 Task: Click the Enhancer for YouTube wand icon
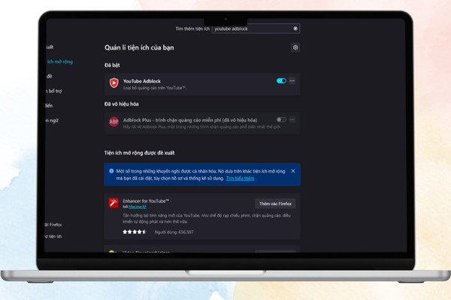[114, 203]
